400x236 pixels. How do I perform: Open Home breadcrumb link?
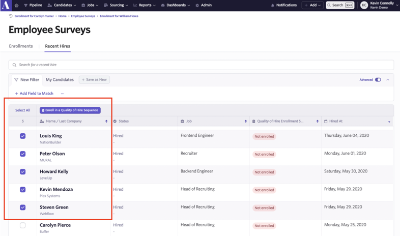(x=62, y=16)
